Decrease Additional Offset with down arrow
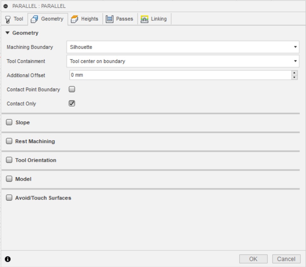The width and height of the screenshot is (306, 267). (x=294, y=77)
